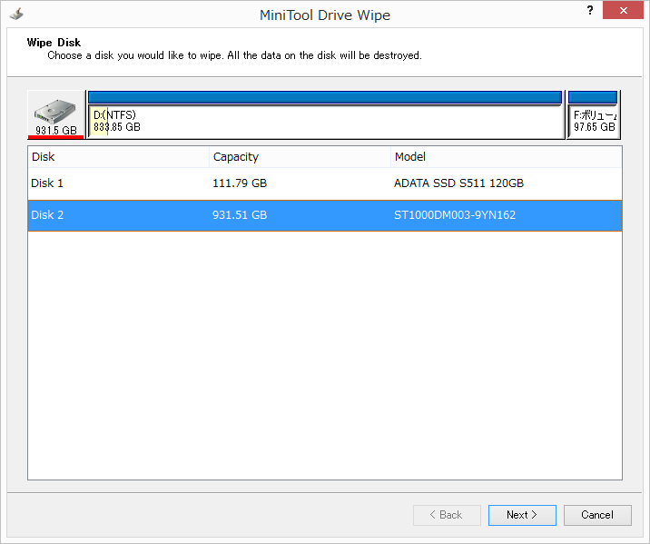Viewport: 650px width, 544px height.
Task: Click the ST1000DM003-9YN162 model cell
Action: 455,215
